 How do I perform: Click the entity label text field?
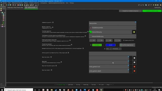(x=112, y=54)
